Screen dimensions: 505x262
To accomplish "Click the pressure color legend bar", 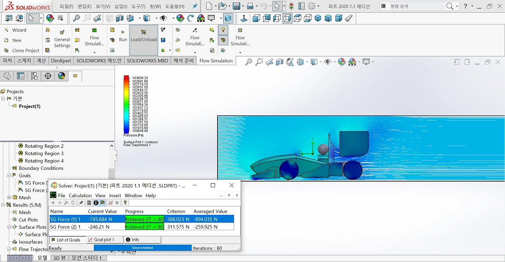I will (x=126, y=104).
